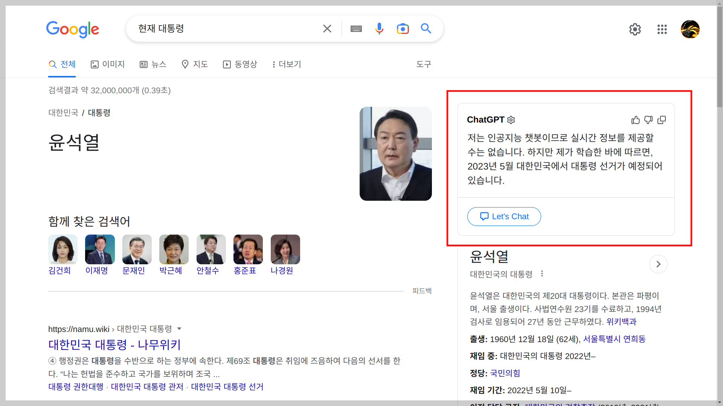
Task: Start voice search with the microphone icon
Action: coord(379,29)
